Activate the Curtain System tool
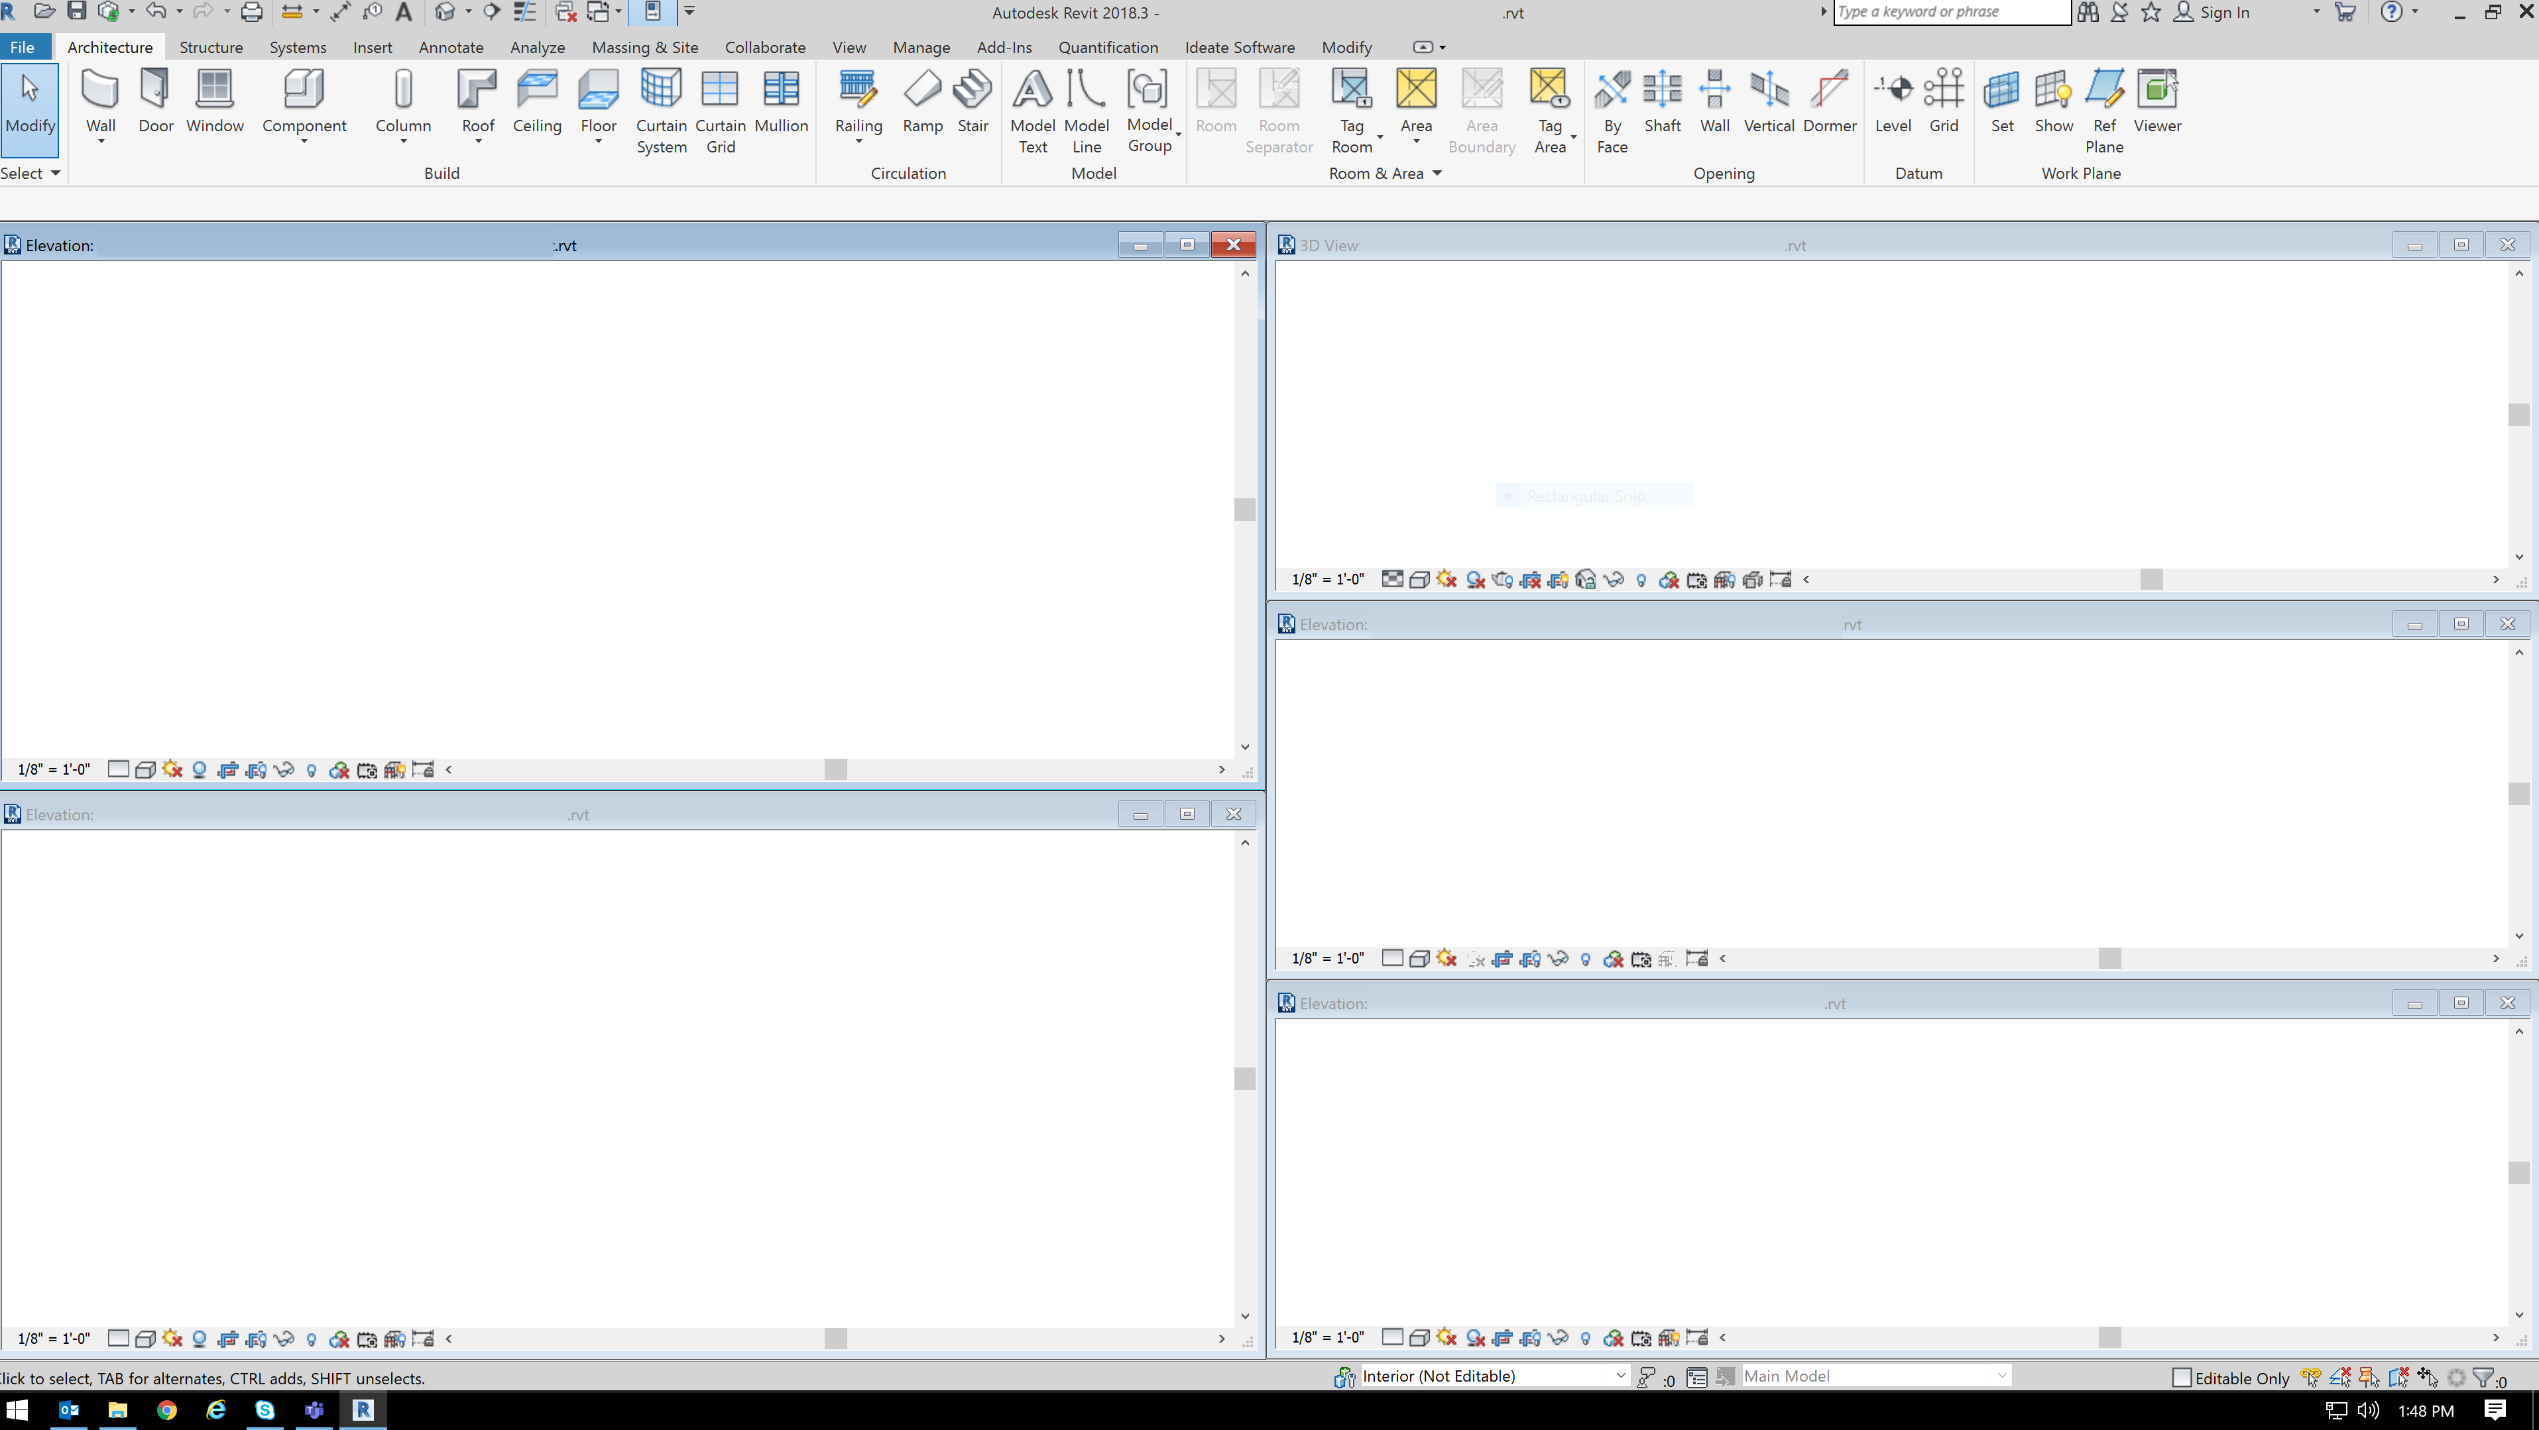The height and width of the screenshot is (1430, 2539). coord(660,111)
